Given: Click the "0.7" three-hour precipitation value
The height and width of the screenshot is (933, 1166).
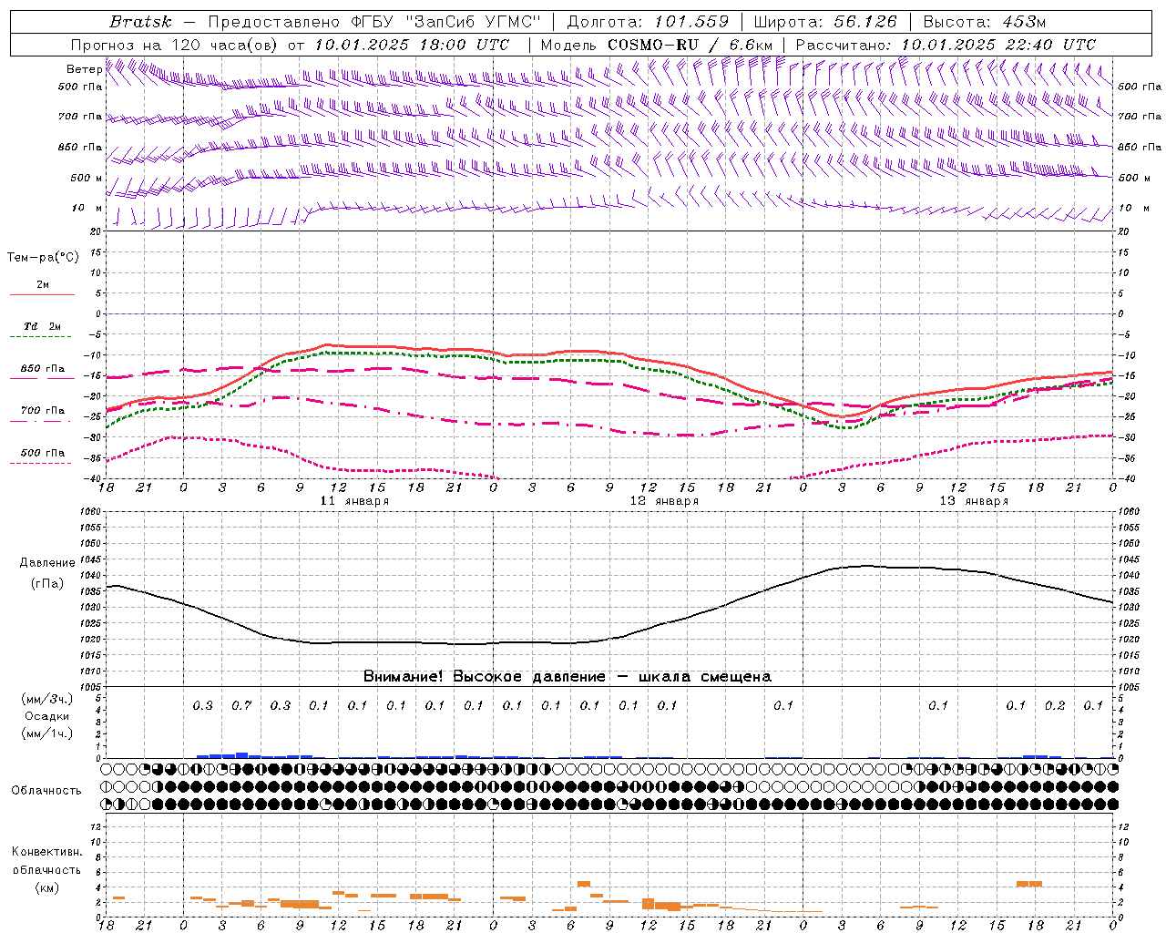Looking at the screenshot, I should [241, 705].
